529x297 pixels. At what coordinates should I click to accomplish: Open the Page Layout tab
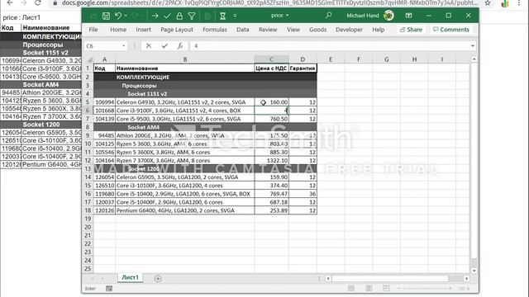[x=177, y=30]
